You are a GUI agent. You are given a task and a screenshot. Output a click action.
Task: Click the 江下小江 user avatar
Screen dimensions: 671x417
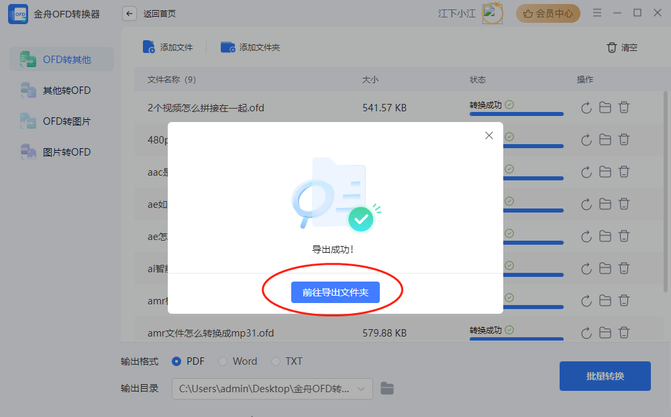493,13
